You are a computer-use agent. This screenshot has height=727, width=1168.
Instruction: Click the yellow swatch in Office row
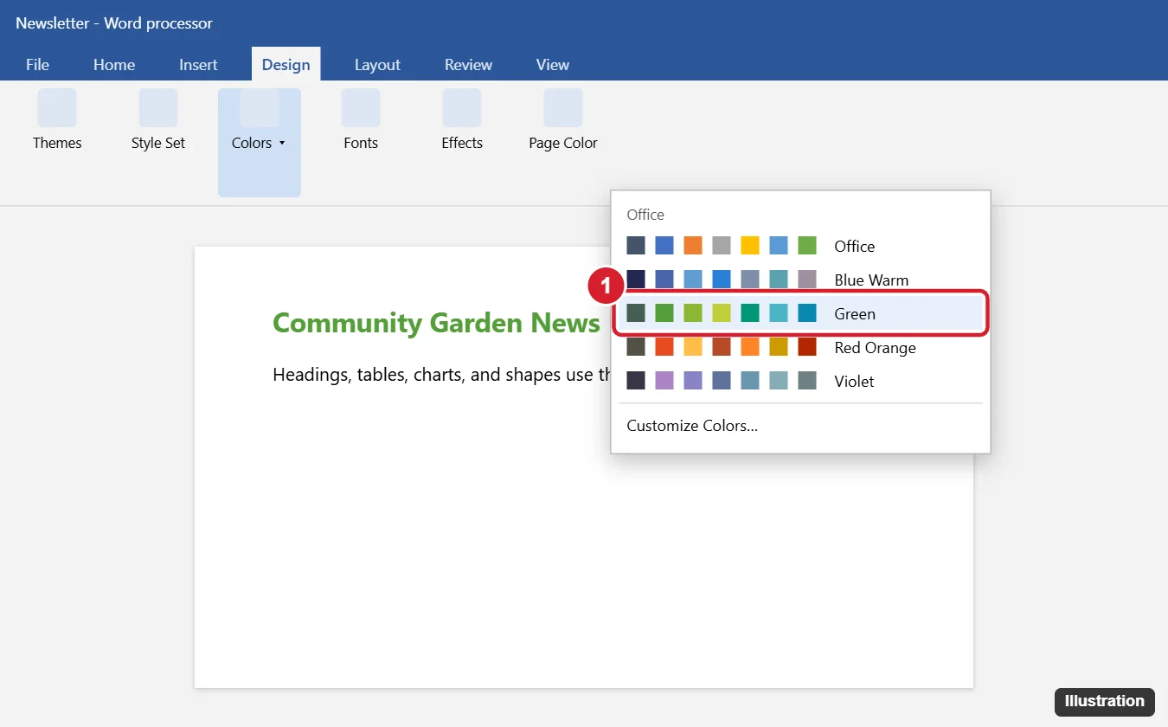click(x=750, y=246)
